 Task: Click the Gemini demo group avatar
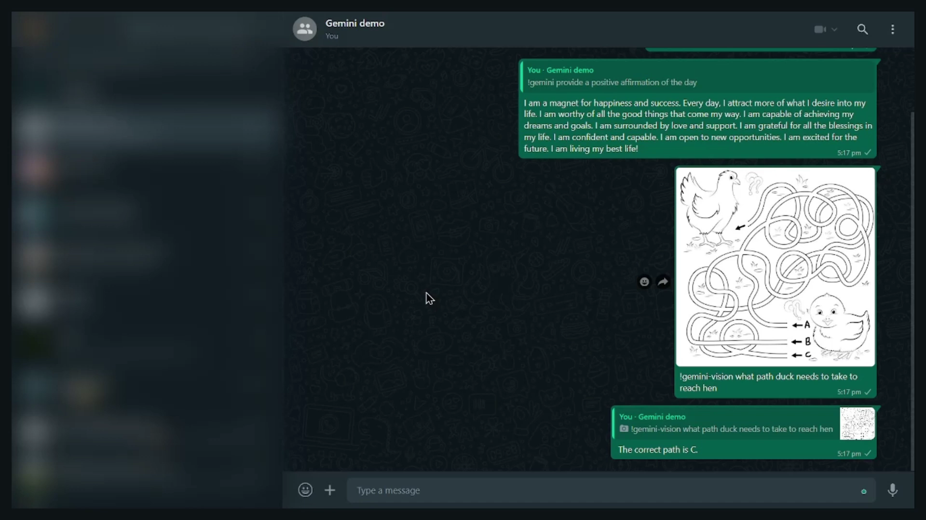point(305,29)
